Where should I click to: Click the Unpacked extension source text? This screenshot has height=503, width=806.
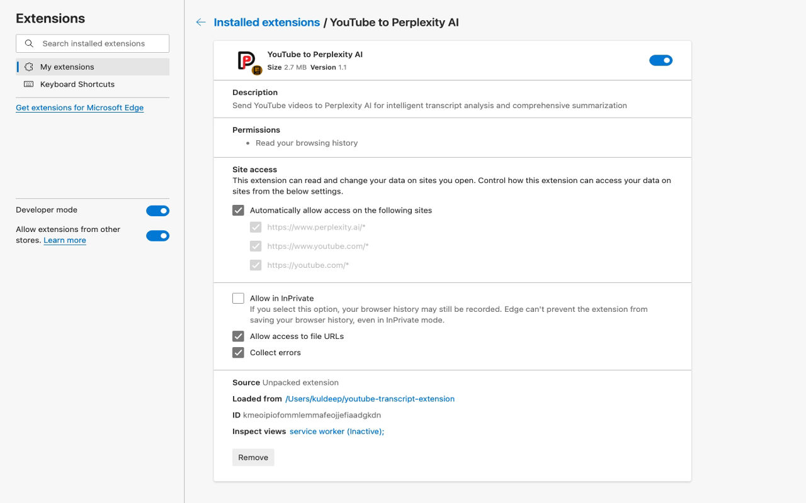click(x=300, y=382)
